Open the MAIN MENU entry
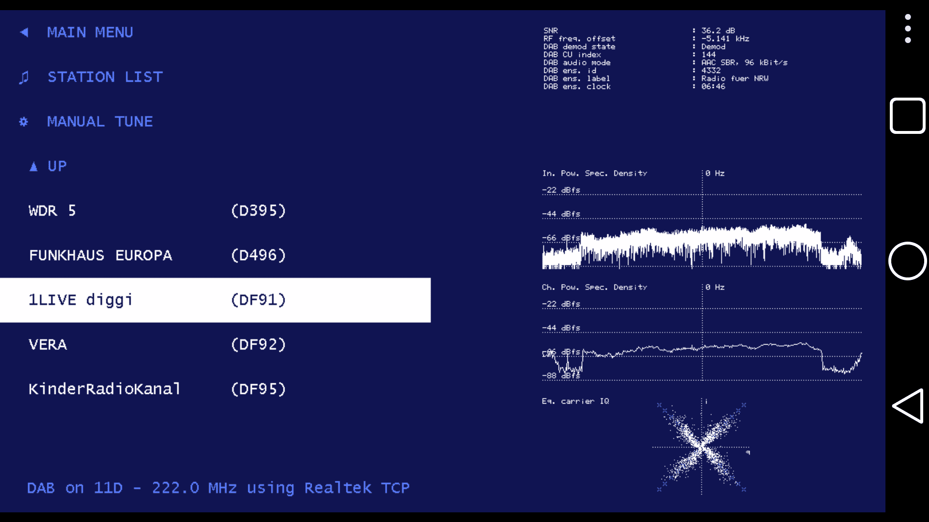The width and height of the screenshot is (929, 522). [x=90, y=32]
